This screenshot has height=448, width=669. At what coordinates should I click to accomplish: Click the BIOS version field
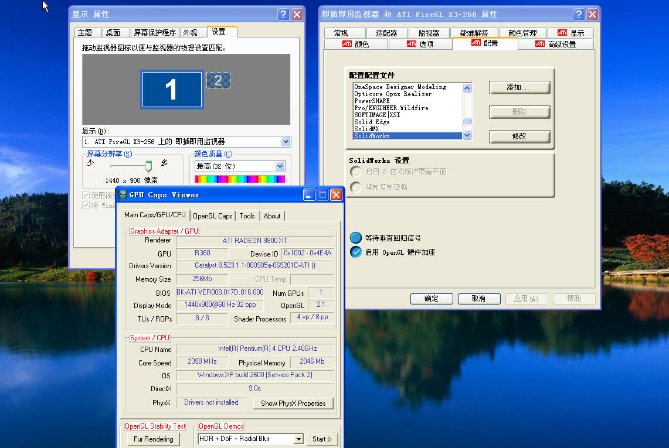[x=220, y=292]
